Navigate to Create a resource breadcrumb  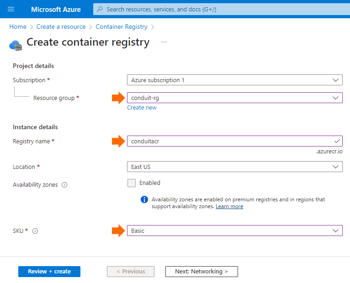(x=61, y=26)
